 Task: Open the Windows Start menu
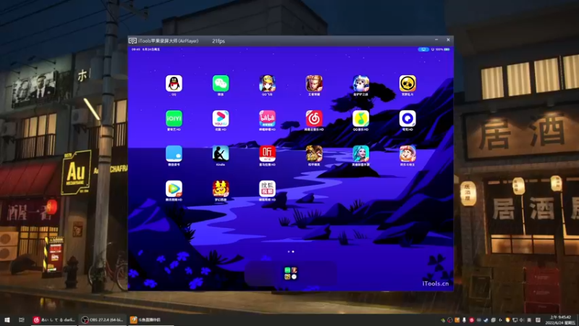7,319
